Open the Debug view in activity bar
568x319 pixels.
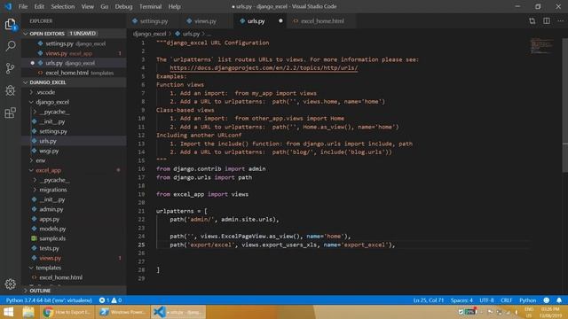point(10,90)
